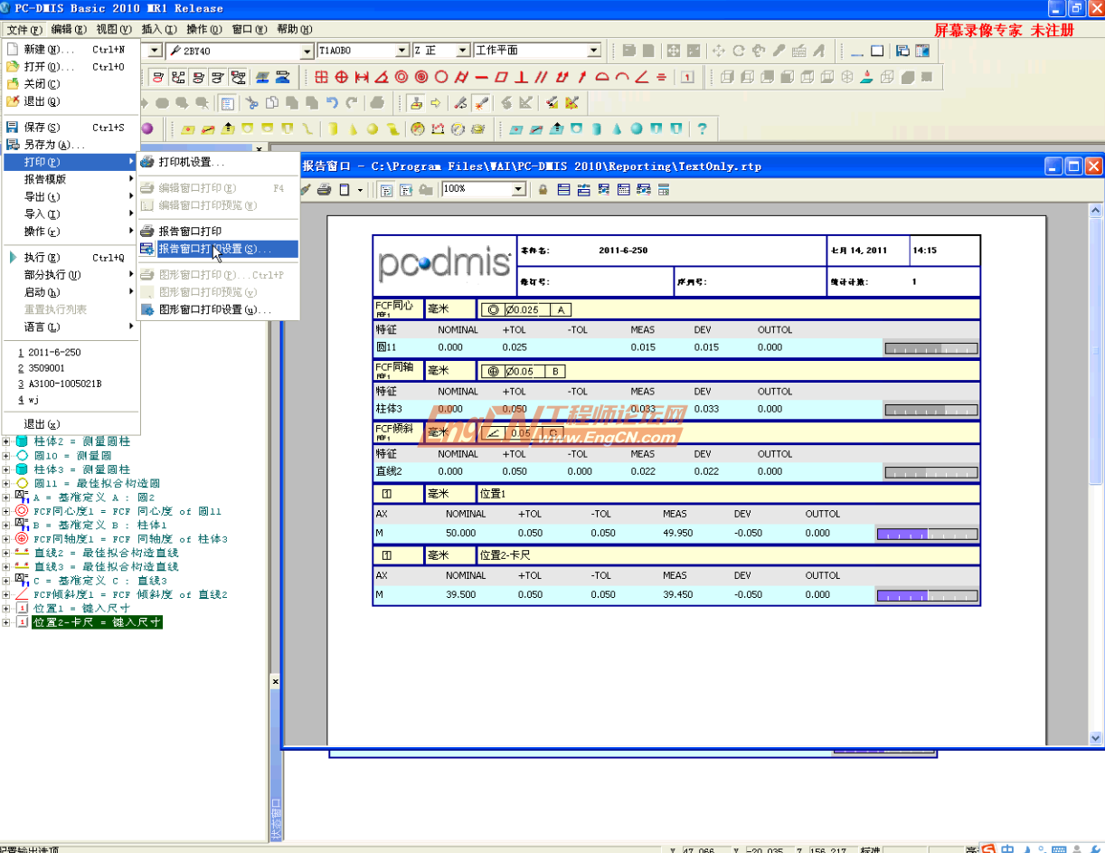Image resolution: width=1105 pixels, height=853 pixels.
Task: Click the gauge dial icon in toolbar
Action: pos(417,129)
